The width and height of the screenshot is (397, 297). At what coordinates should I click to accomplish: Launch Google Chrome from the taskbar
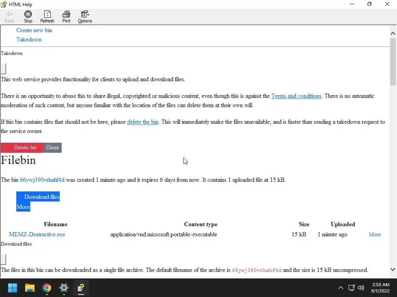coord(47,288)
